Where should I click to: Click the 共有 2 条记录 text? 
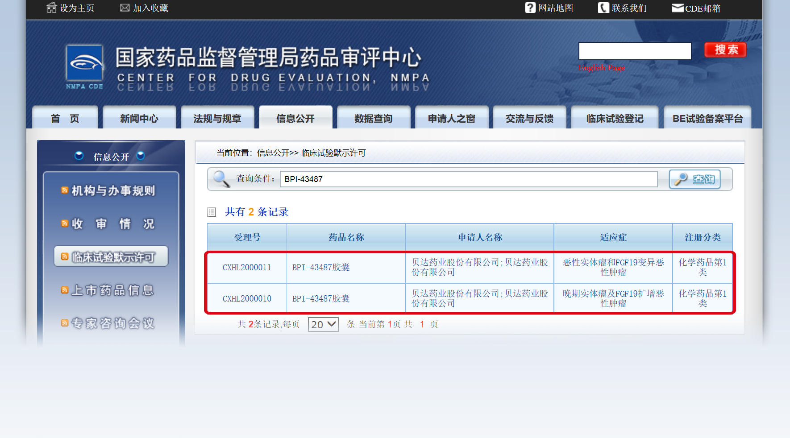click(257, 212)
